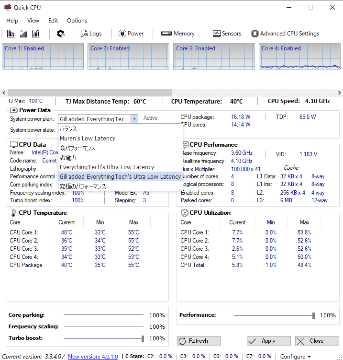Select Muren's Low Latency power plan

coord(121,138)
